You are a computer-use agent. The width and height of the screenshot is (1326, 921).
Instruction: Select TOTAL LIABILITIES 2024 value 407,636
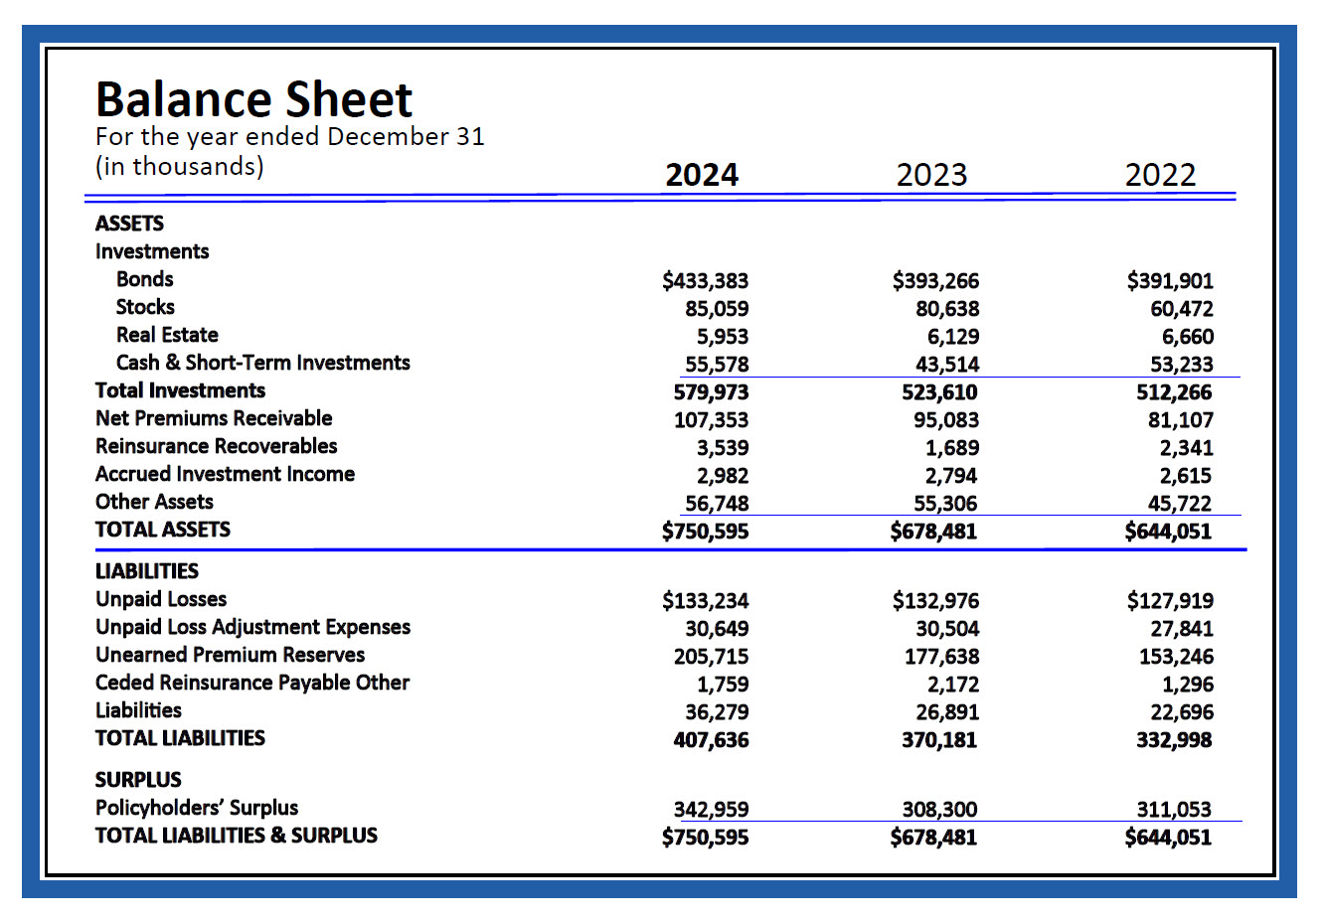point(712,740)
